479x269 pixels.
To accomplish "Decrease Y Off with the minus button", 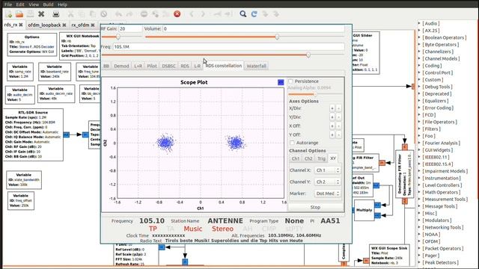I will (x=338, y=134).
